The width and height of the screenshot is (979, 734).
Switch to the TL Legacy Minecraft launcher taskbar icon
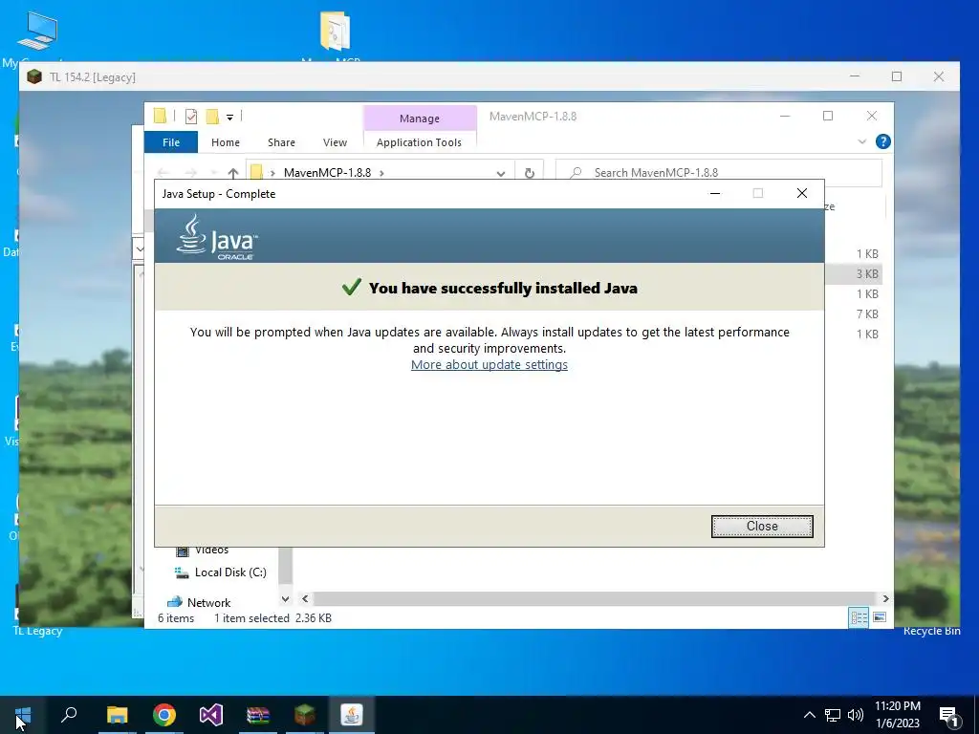305,715
